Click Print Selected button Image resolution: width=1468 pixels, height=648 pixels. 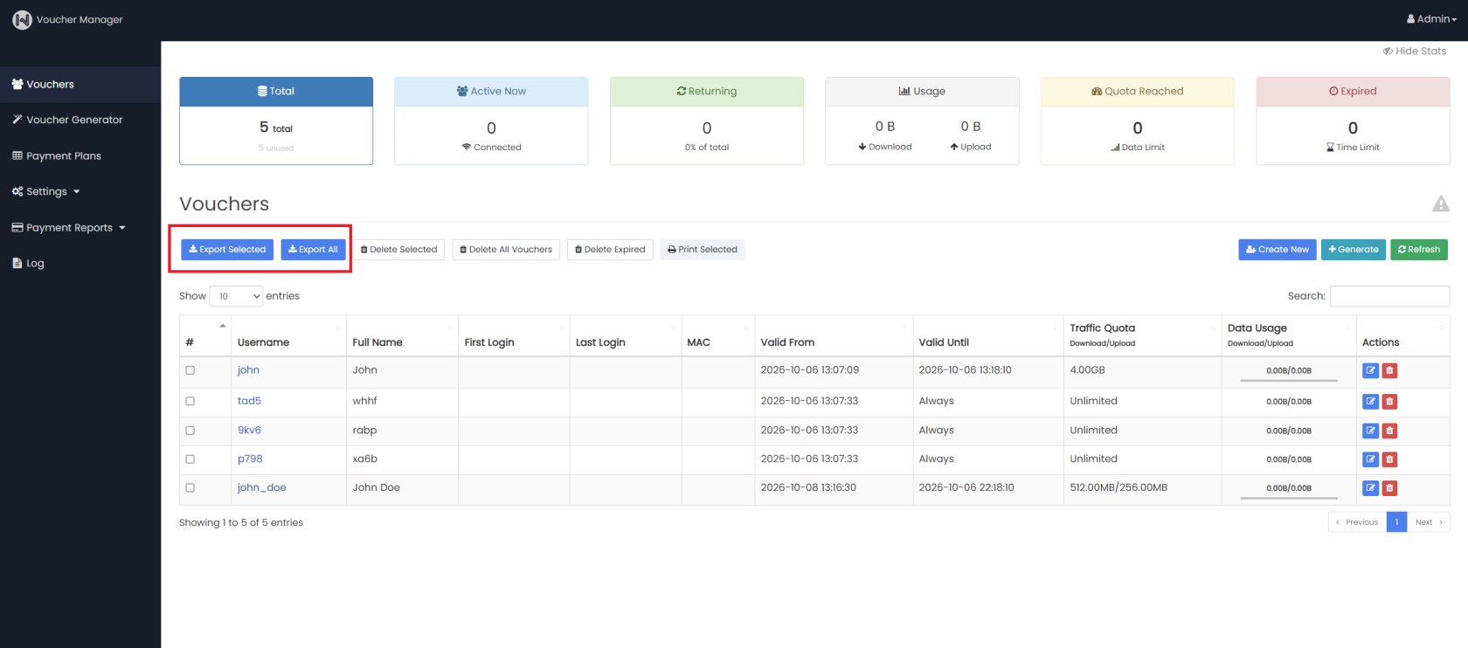tap(703, 250)
